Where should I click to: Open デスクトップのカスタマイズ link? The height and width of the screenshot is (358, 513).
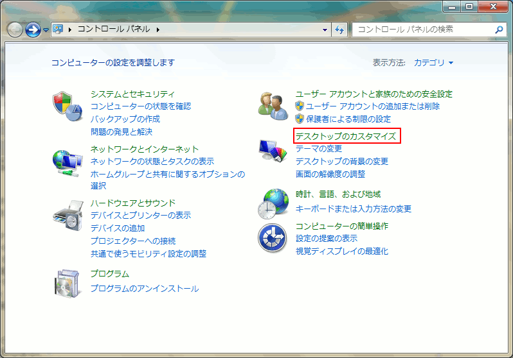click(346, 136)
